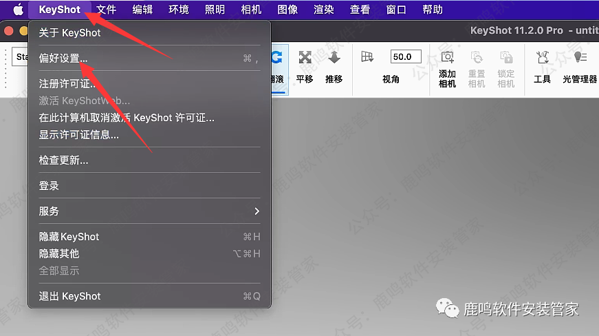The image size is (599, 336).
Task: Choose 退出 KeyShot to quit
Action: coord(69,296)
